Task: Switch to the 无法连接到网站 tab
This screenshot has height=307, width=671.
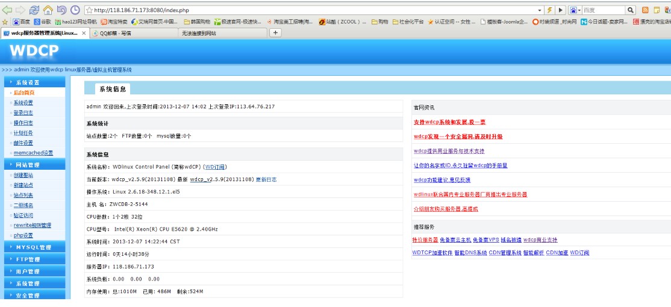Action: coord(222,33)
